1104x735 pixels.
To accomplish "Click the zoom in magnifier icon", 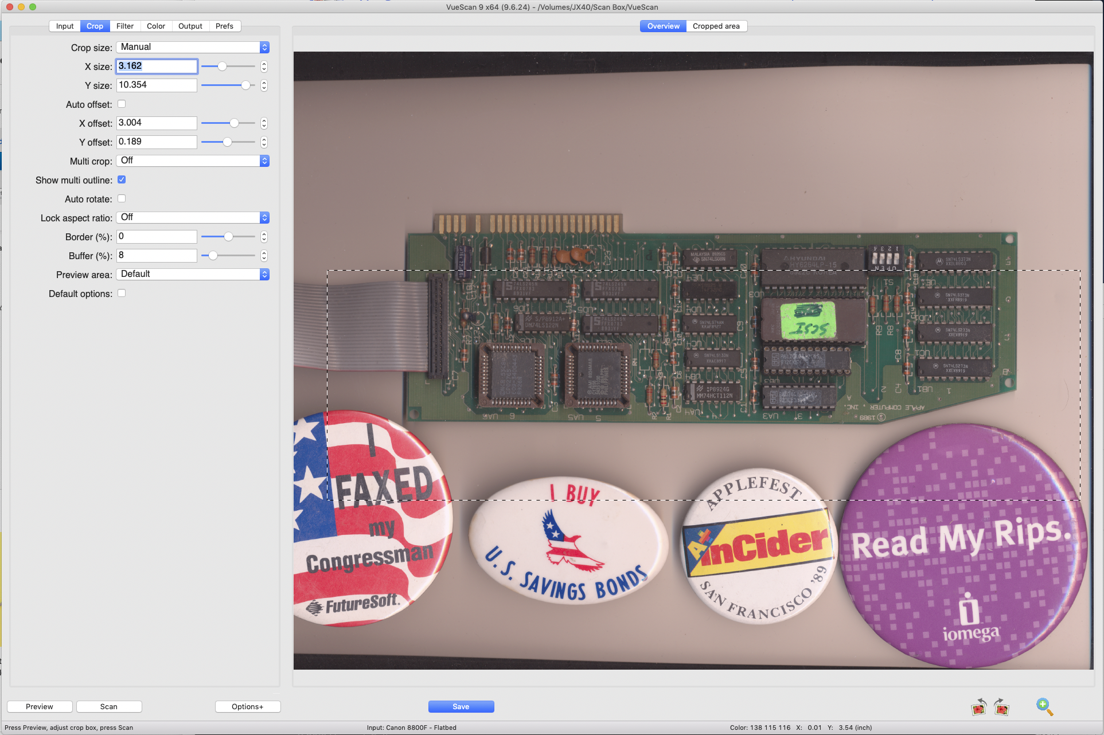I will click(x=1044, y=707).
